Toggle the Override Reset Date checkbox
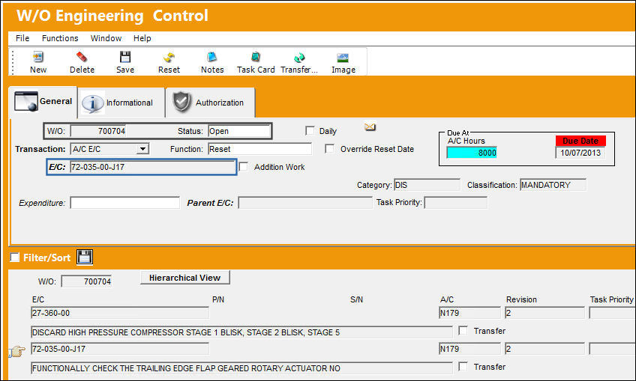Image resolution: width=636 pixels, height=381 pixels. 329,149
